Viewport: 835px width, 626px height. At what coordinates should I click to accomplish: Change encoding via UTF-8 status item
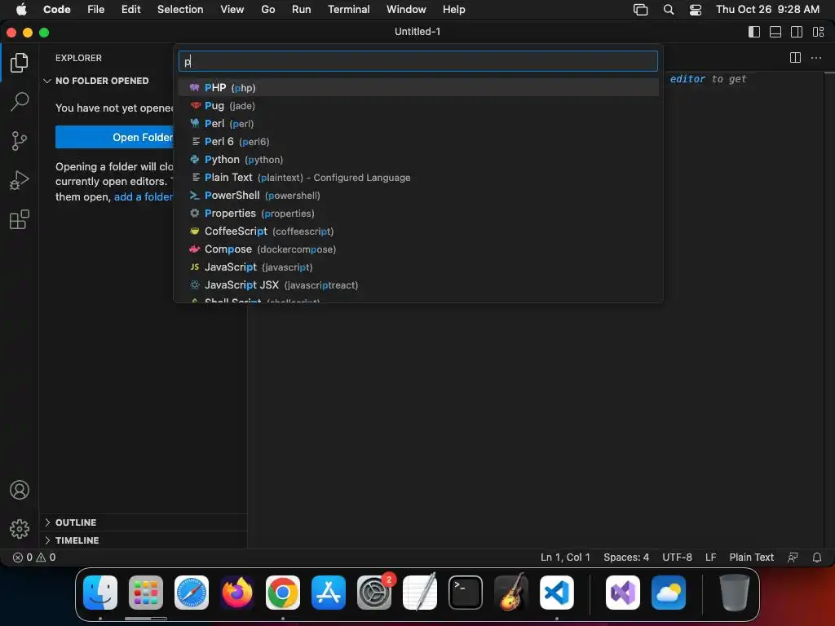coord(677,558)
